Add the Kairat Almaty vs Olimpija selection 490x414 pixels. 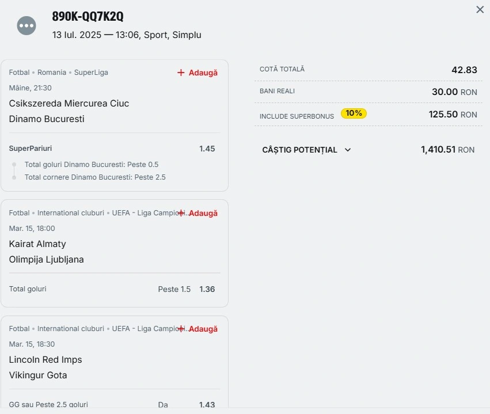pyautogui.click(x=197, y=214)
